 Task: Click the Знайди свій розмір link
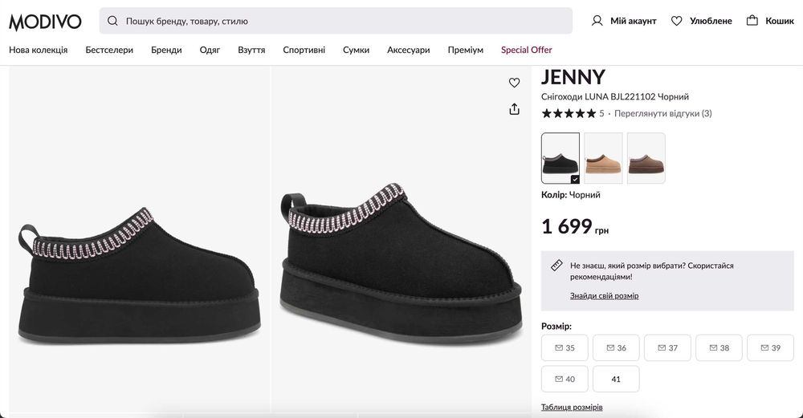point(604,296)
